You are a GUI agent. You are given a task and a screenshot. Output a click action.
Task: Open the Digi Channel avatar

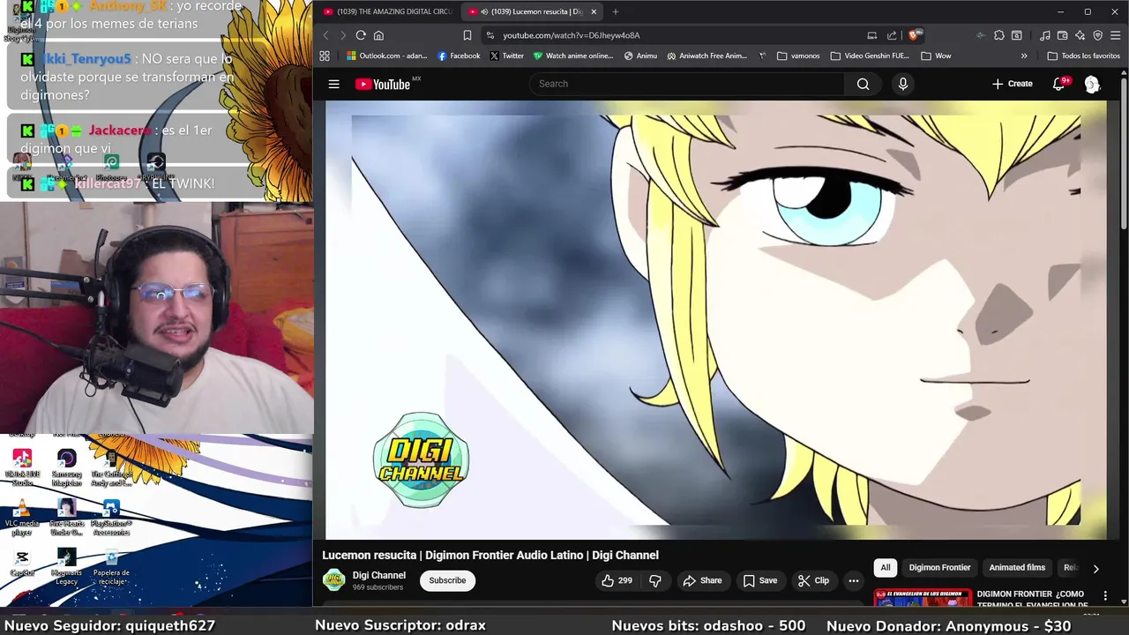(333, 579)
